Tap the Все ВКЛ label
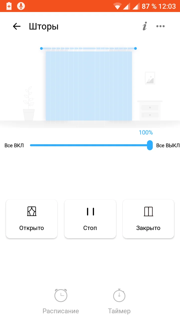The height and width of the screenshot is (320, 180). point(14,145)
